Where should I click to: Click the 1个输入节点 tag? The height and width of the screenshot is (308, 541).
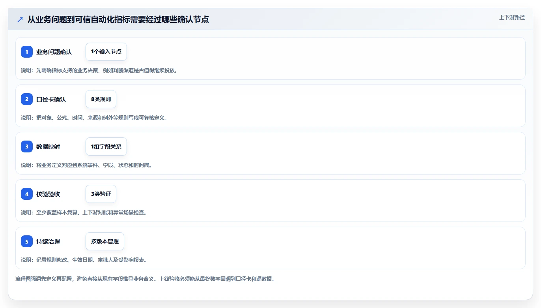pos(106,52)
